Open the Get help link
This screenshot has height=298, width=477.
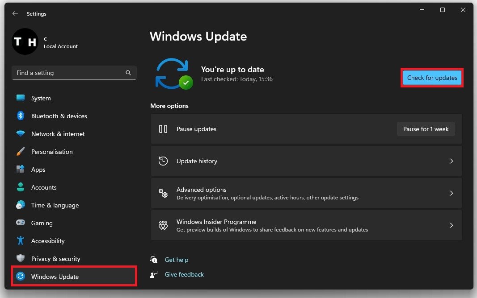coord(177,260)
